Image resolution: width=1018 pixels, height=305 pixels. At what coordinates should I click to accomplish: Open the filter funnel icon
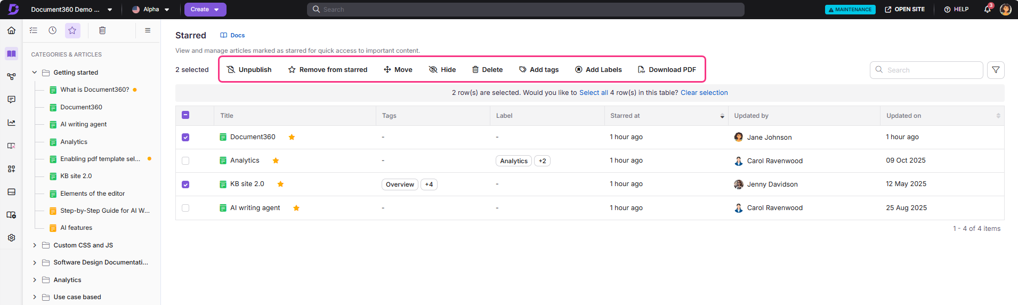click(x=996, y=70)
